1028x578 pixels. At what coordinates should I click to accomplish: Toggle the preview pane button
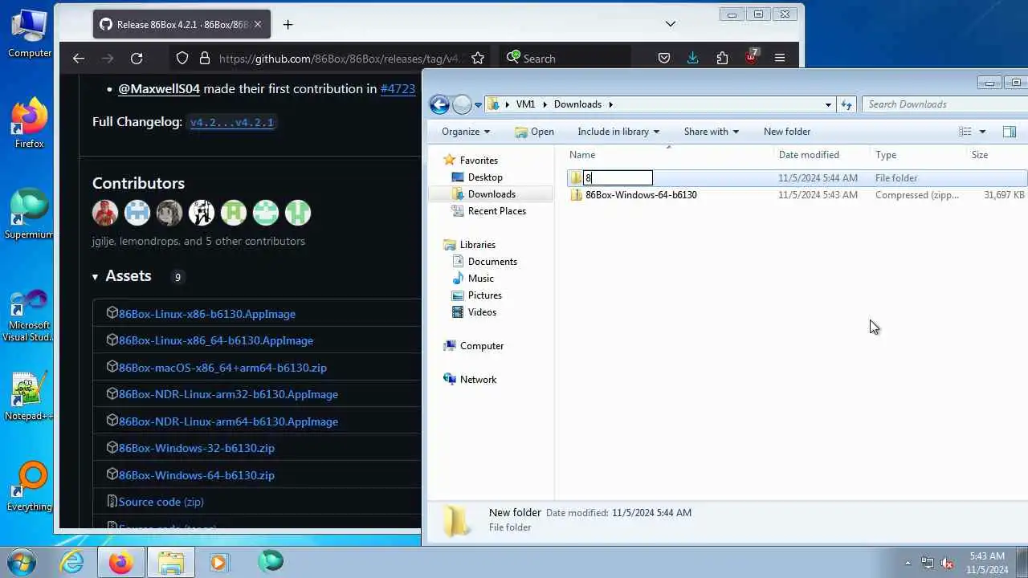1010,132
